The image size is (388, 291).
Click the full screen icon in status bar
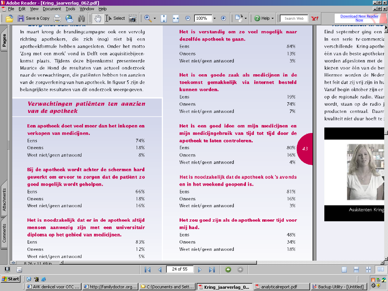(x=7, y=269)
